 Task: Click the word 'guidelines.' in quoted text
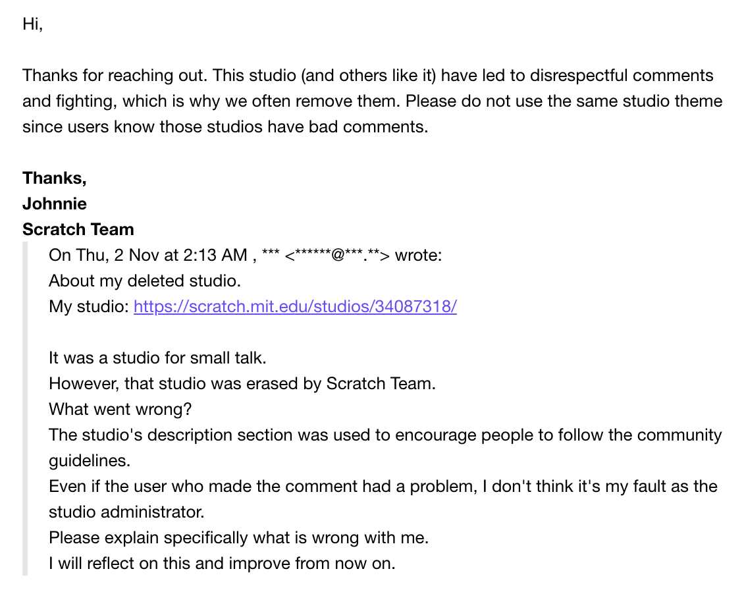(90, 461)
